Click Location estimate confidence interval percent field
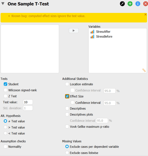The height and width of the screenshot is (156, 148). click(x=109, y=91)
